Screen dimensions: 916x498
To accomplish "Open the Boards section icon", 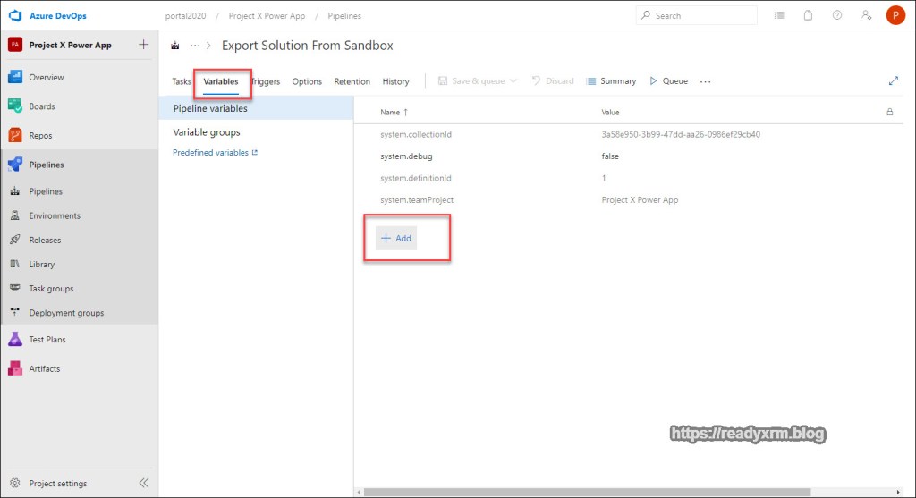I will (x=15, y=106).
